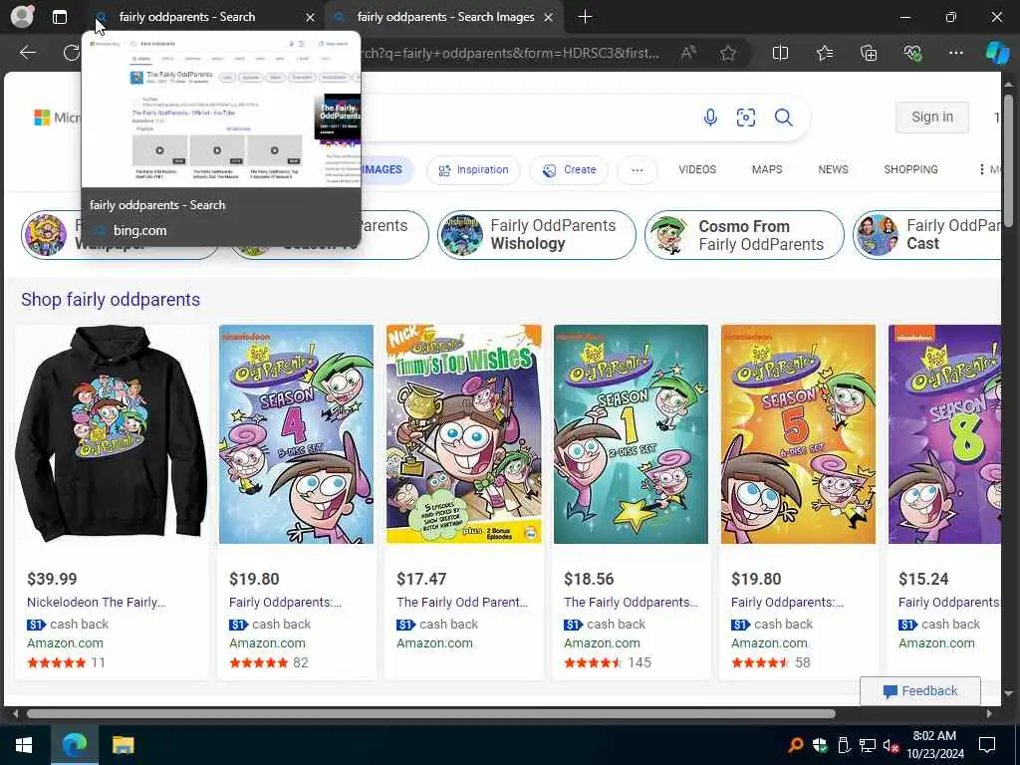1020x765 pixels.
Task: Open Edge Settings and more menu
Action: coord(955,53)
